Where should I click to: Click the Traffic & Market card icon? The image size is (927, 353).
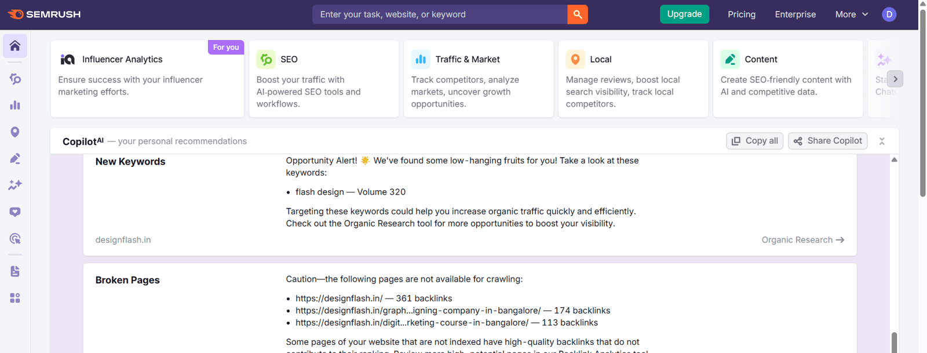point(421,59)
